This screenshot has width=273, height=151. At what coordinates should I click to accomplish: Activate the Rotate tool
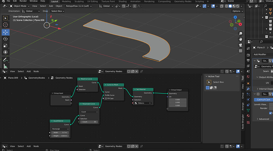click(6, 39)
